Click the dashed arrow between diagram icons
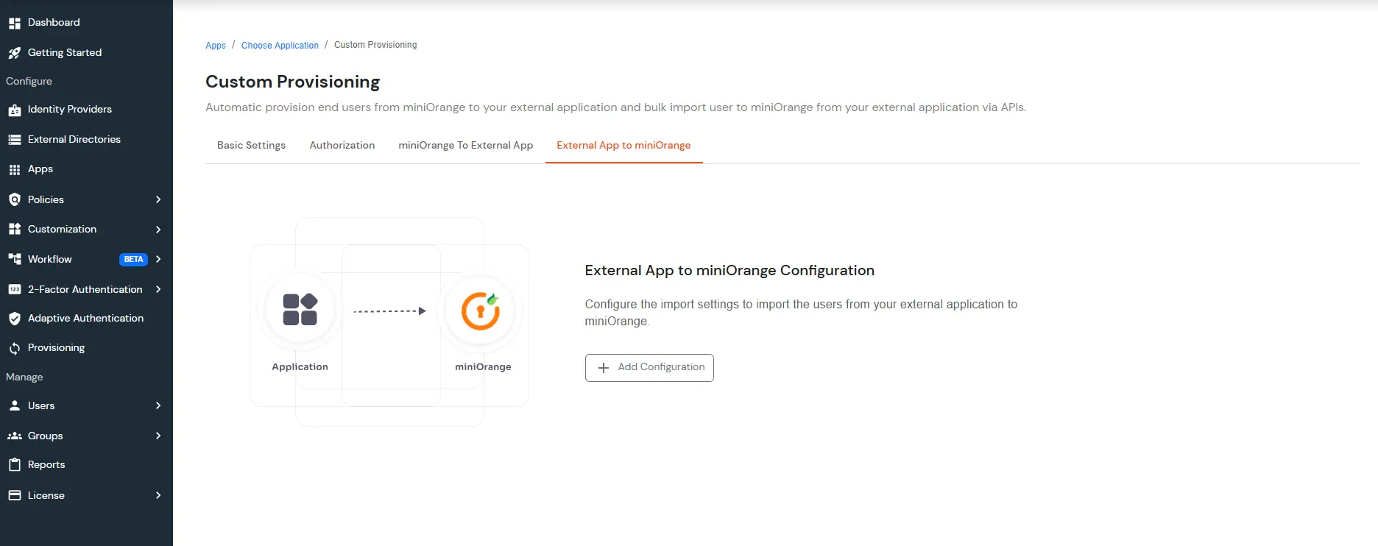The height and width of the screenshot is (546, 1378). [x=390, y=311]
